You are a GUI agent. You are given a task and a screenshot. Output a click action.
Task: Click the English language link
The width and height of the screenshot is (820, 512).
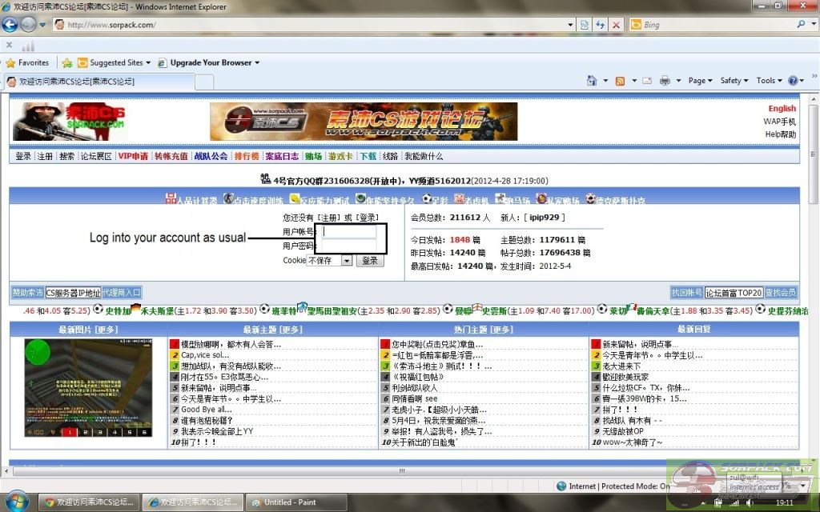pyautogui.click(x=782, y=108)
